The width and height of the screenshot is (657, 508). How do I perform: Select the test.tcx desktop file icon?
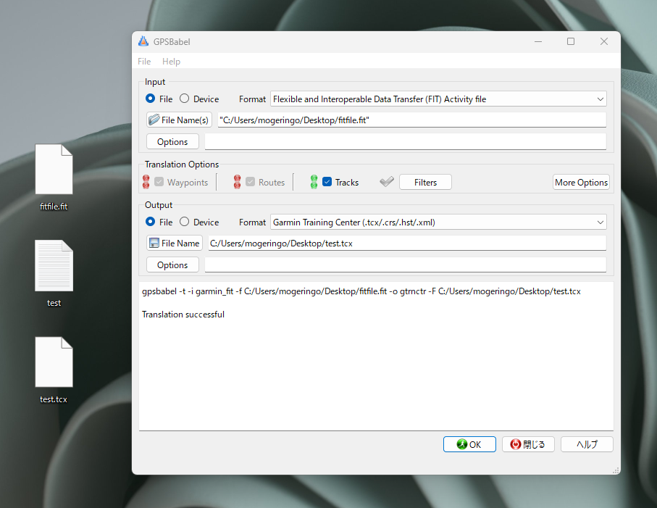(x=54, y=362)
